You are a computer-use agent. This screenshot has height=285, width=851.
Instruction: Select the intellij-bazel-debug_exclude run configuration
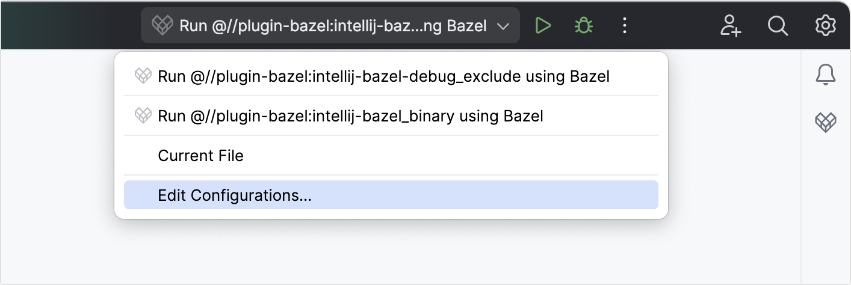383,76
